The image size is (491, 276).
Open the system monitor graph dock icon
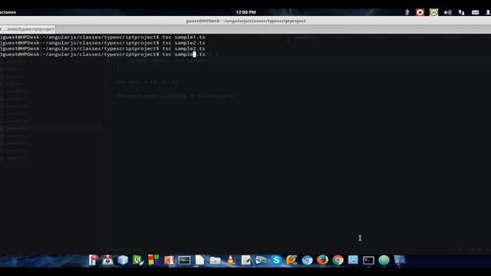[x=184, y=261]
